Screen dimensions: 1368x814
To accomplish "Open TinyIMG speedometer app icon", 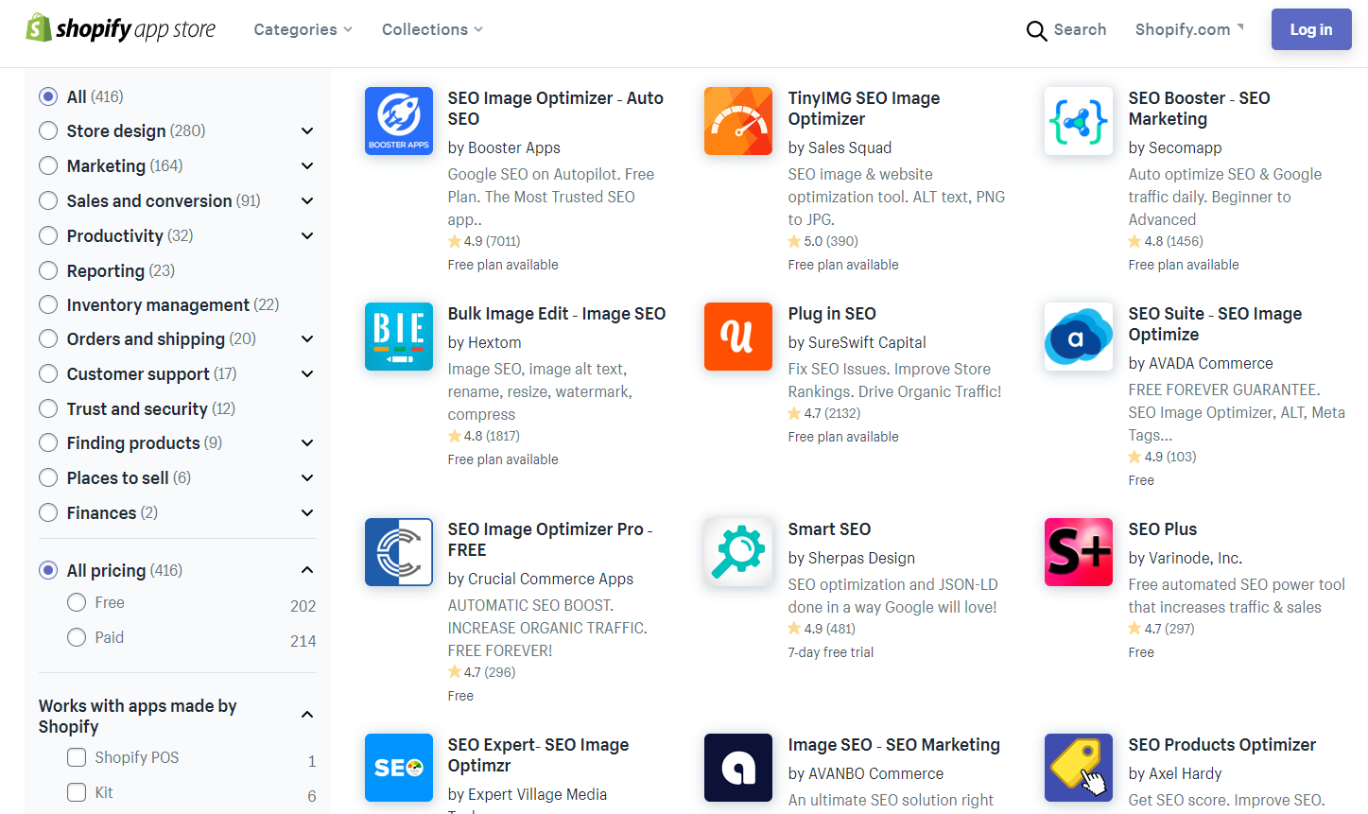I will click(738, 121).
